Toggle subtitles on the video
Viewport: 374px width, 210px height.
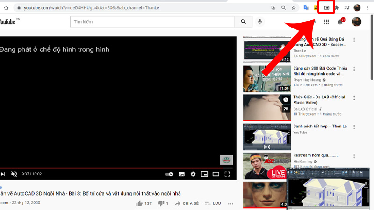pos(181,174)
